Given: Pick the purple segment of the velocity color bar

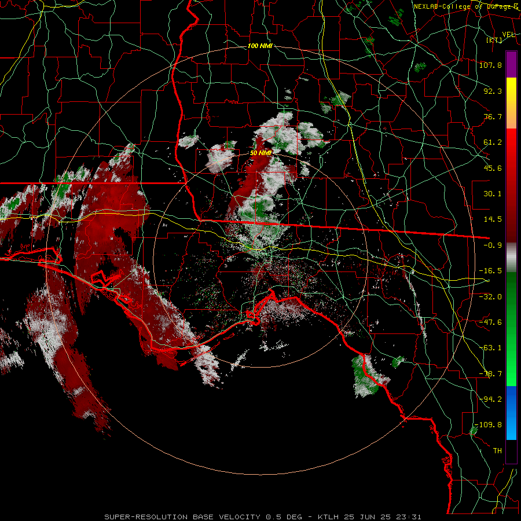Looking at the screenshot, I should (511, 64).
